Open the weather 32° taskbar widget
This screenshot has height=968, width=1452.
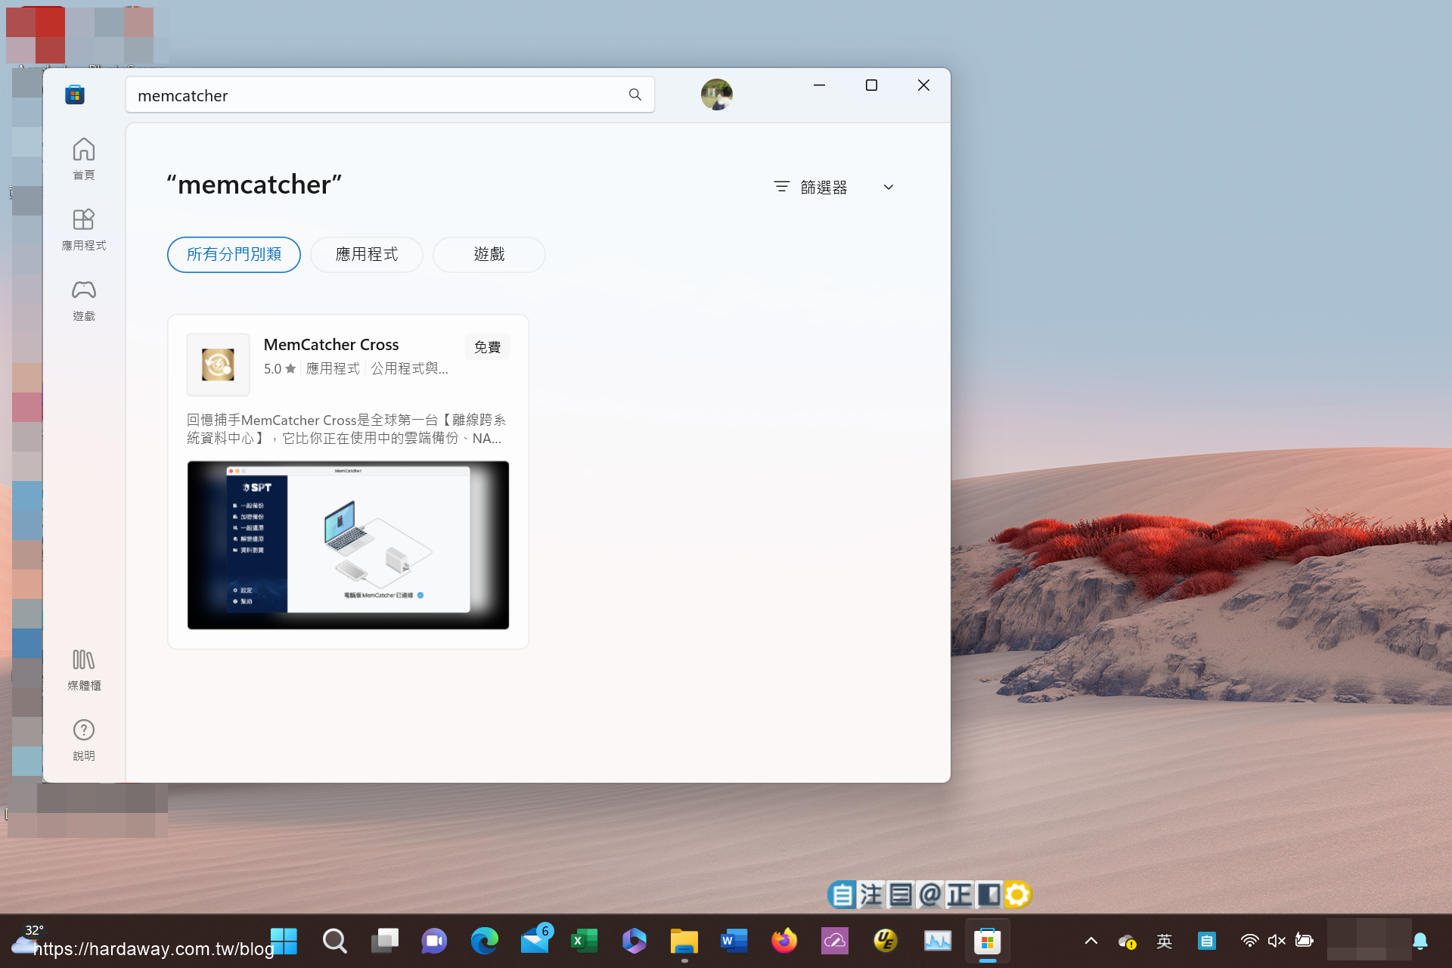(27, 939)
